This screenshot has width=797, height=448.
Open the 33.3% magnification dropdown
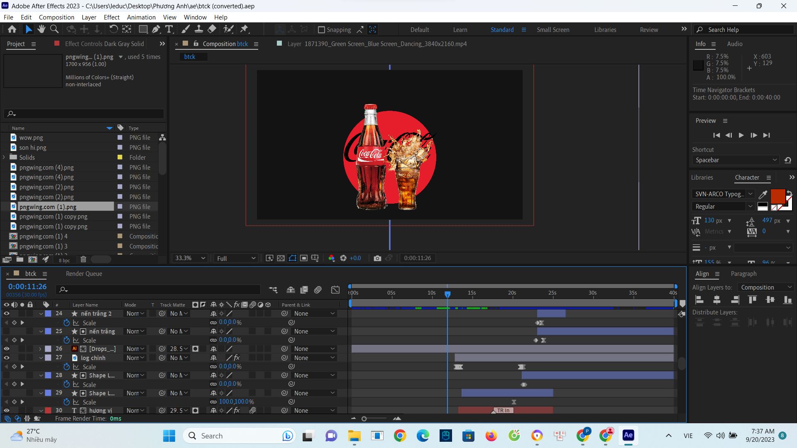tap(190, 258)
